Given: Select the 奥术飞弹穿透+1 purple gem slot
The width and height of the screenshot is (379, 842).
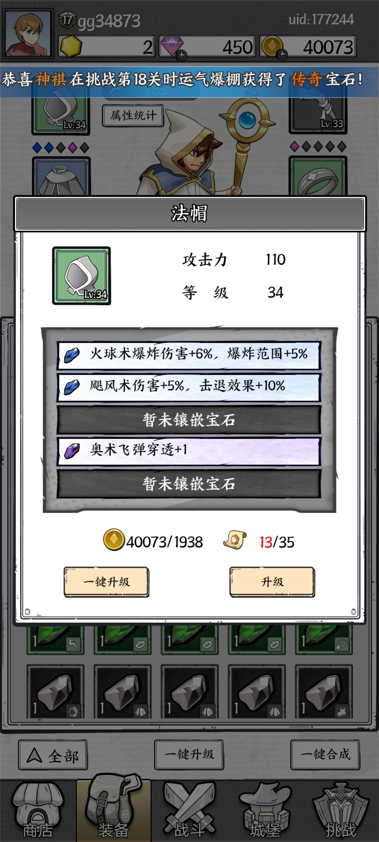Looking at the screenshot, I should [189, 451].
